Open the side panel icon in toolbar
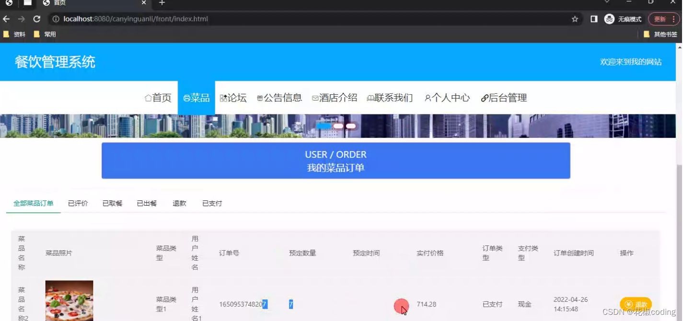This screenshot has width=683, height=321. pyautogui.click(x=594, y=19)
